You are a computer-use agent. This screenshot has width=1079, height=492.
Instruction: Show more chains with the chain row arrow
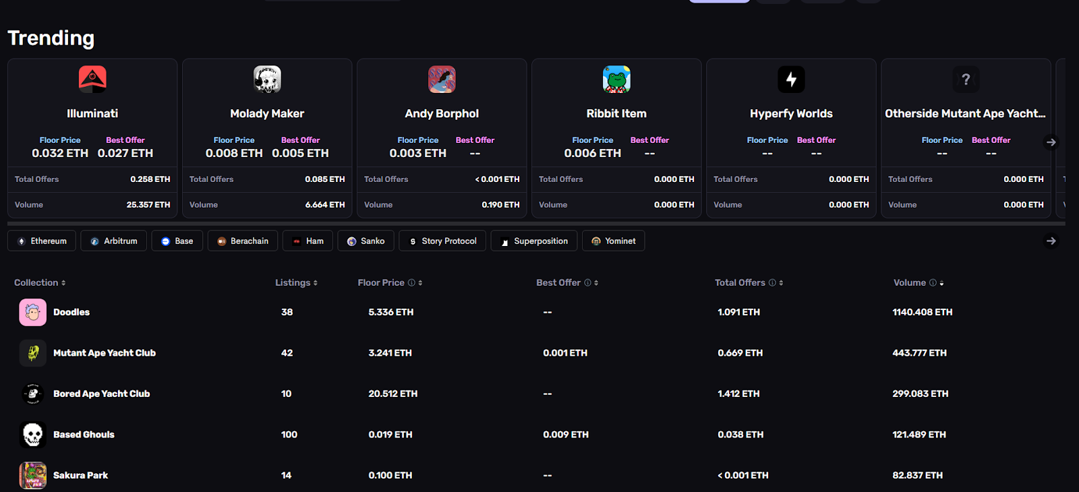click(x=1051, y=241)
